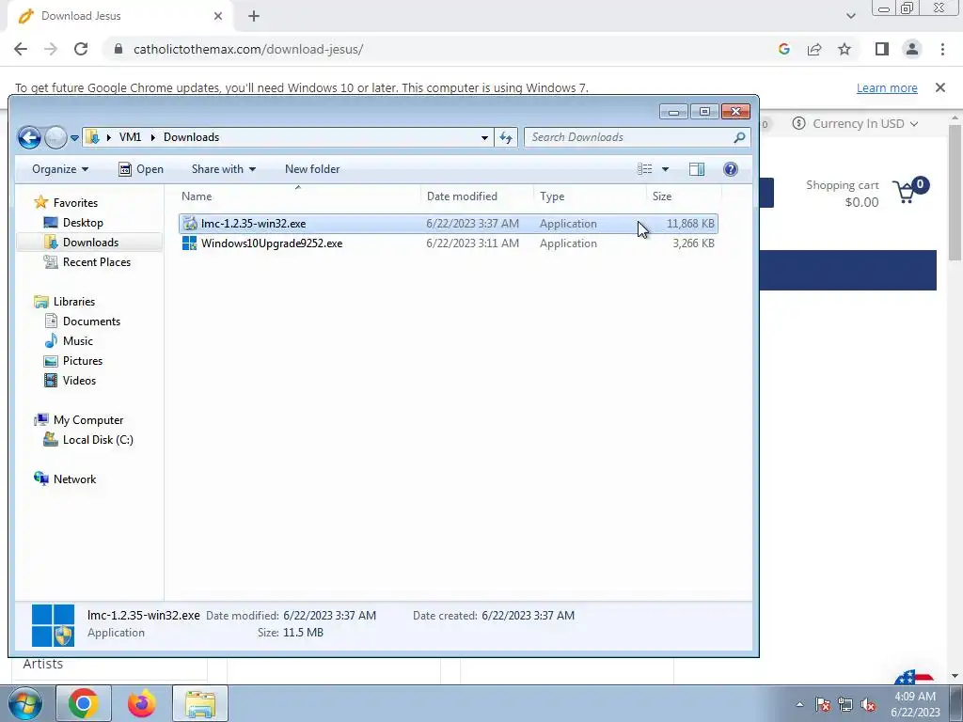Open the Music library
The width and height of the screenshot is (963, 722).
coord(77,340)
